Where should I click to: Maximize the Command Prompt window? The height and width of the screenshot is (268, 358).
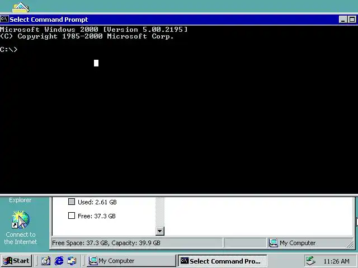click(352, 20)
